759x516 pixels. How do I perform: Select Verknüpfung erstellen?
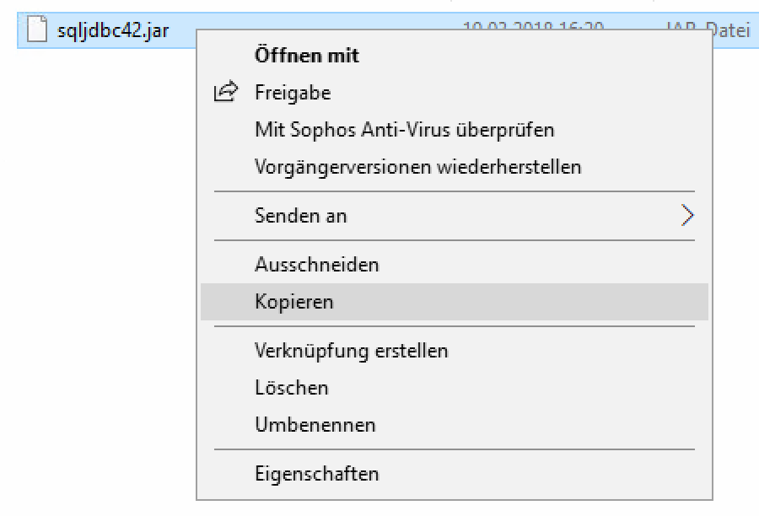pyautogui.click(x=351, y=350)
